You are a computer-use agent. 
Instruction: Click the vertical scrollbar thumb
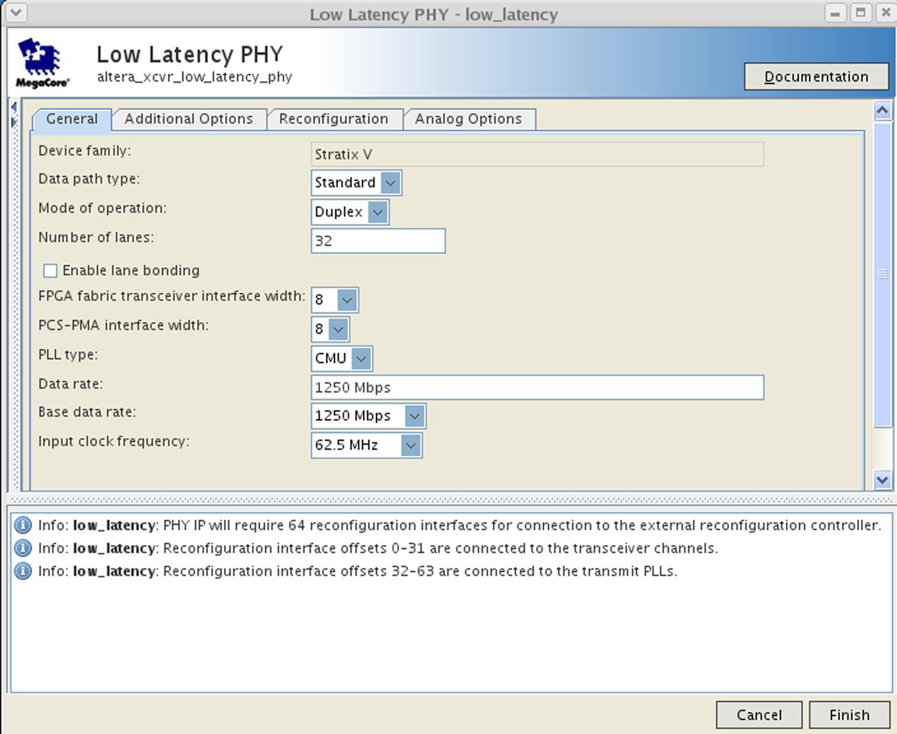[x=882, y=274]
